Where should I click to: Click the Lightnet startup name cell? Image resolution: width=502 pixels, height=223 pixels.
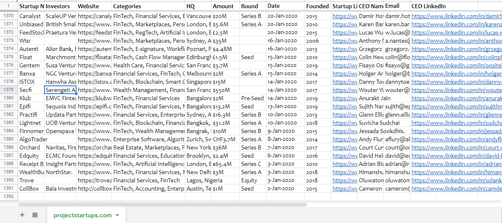tap(31, 123)
